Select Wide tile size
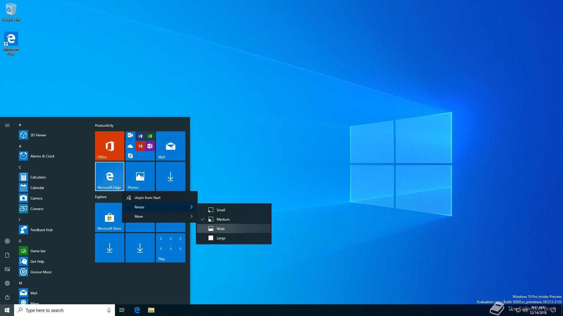Image resolution: width=563 pixels, height=316 pixels. coord(221,229)
